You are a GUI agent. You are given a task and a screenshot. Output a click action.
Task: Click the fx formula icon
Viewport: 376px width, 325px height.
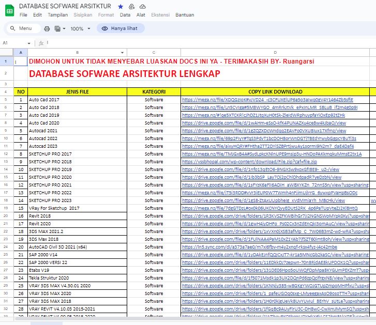pos(41,43)
